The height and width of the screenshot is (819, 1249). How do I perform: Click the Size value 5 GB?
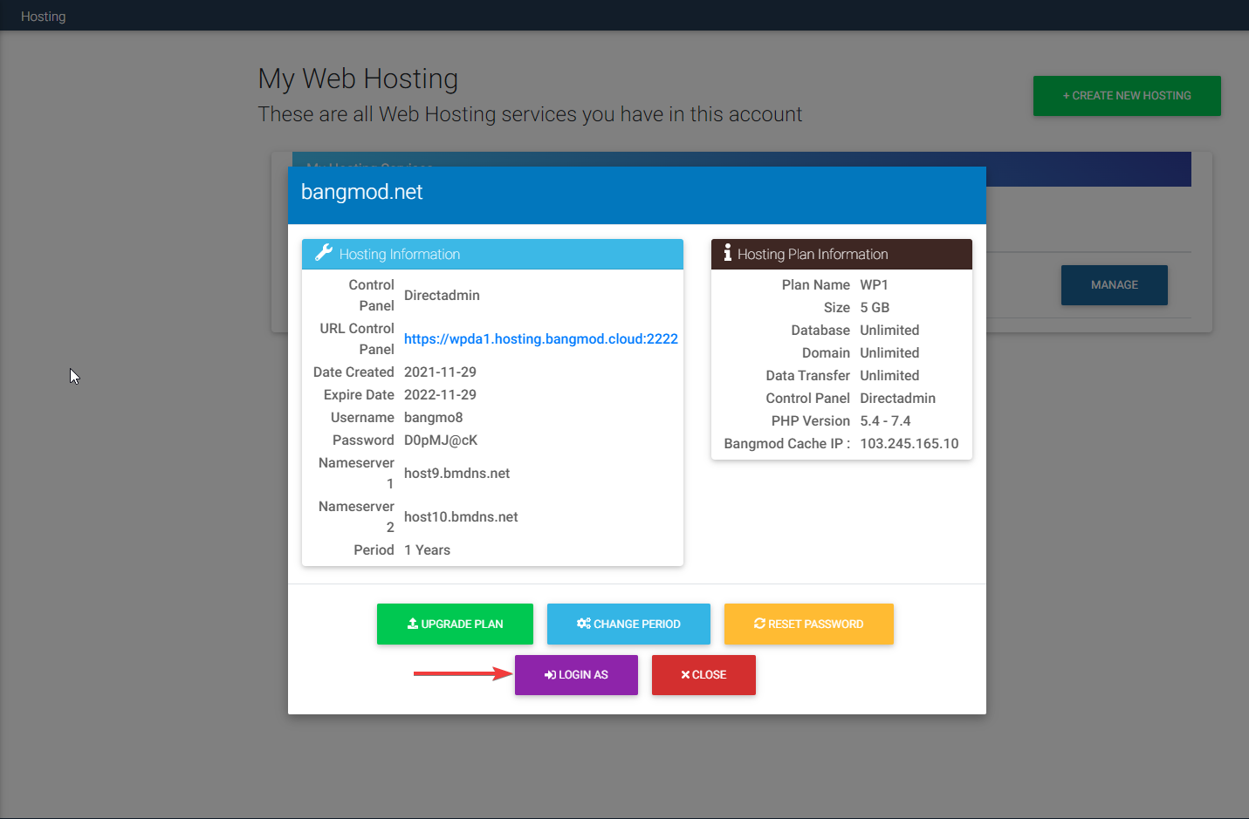tap(875, 308)
